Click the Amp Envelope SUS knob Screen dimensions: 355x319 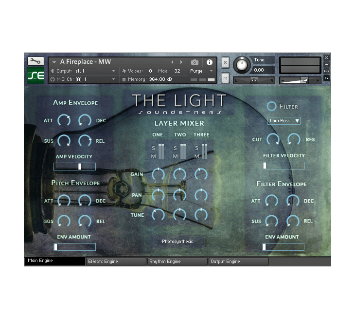(64, 141)
